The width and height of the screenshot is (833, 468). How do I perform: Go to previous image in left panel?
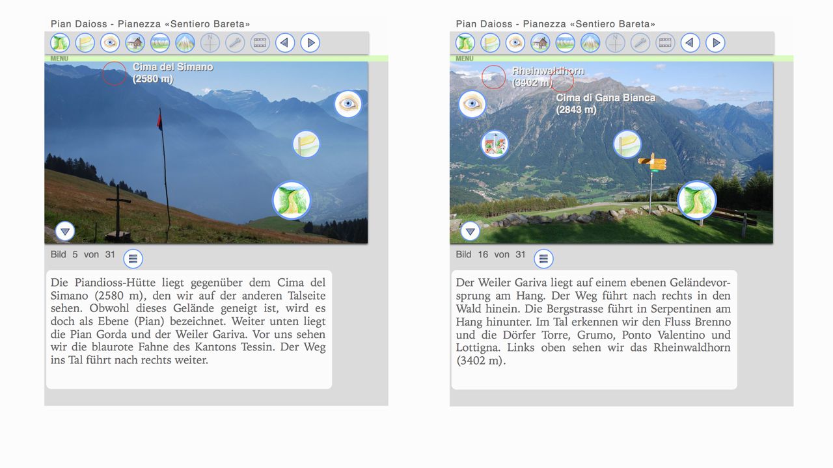[x=285, y=43]
